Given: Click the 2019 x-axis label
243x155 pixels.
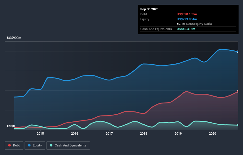Looking at the screenshot, I should [178, 133].
